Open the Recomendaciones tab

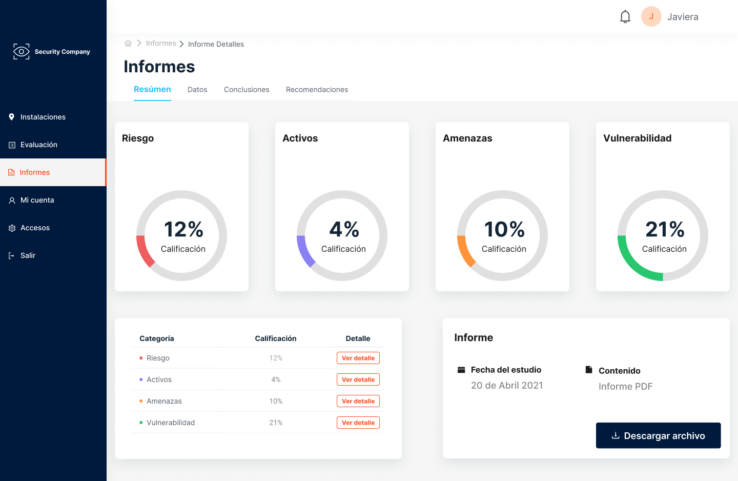coord(317,90)
